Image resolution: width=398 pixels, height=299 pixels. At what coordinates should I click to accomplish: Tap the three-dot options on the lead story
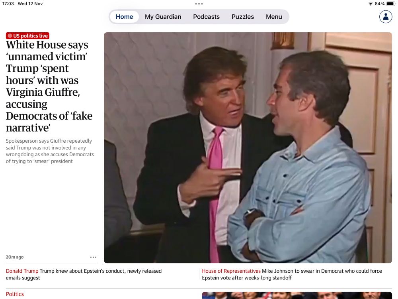pos(93,257)
